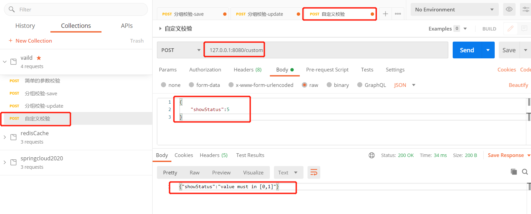Viewport: 531px width, 214px height.
Task: Switch response view to Preview
Action: pos(221,172)
